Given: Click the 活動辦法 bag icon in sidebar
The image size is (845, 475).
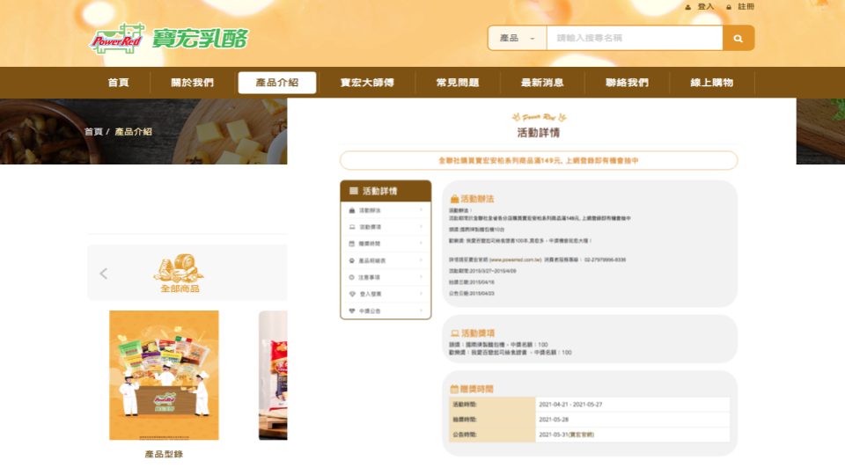Looking at the screenshot, I should click(x=352, y=210).
